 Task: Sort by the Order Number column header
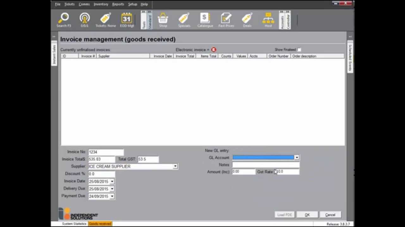tap(278, 56)
